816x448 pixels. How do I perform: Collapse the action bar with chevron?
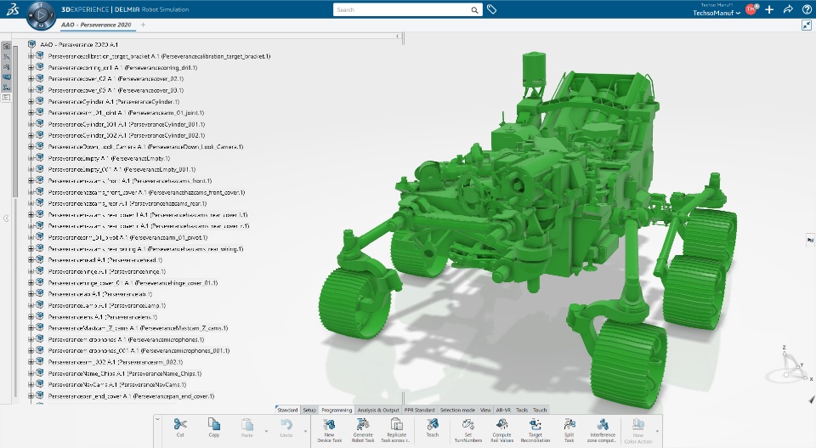(158, 419)
